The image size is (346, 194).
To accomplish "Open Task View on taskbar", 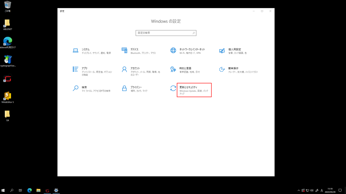I will point(20,190).
